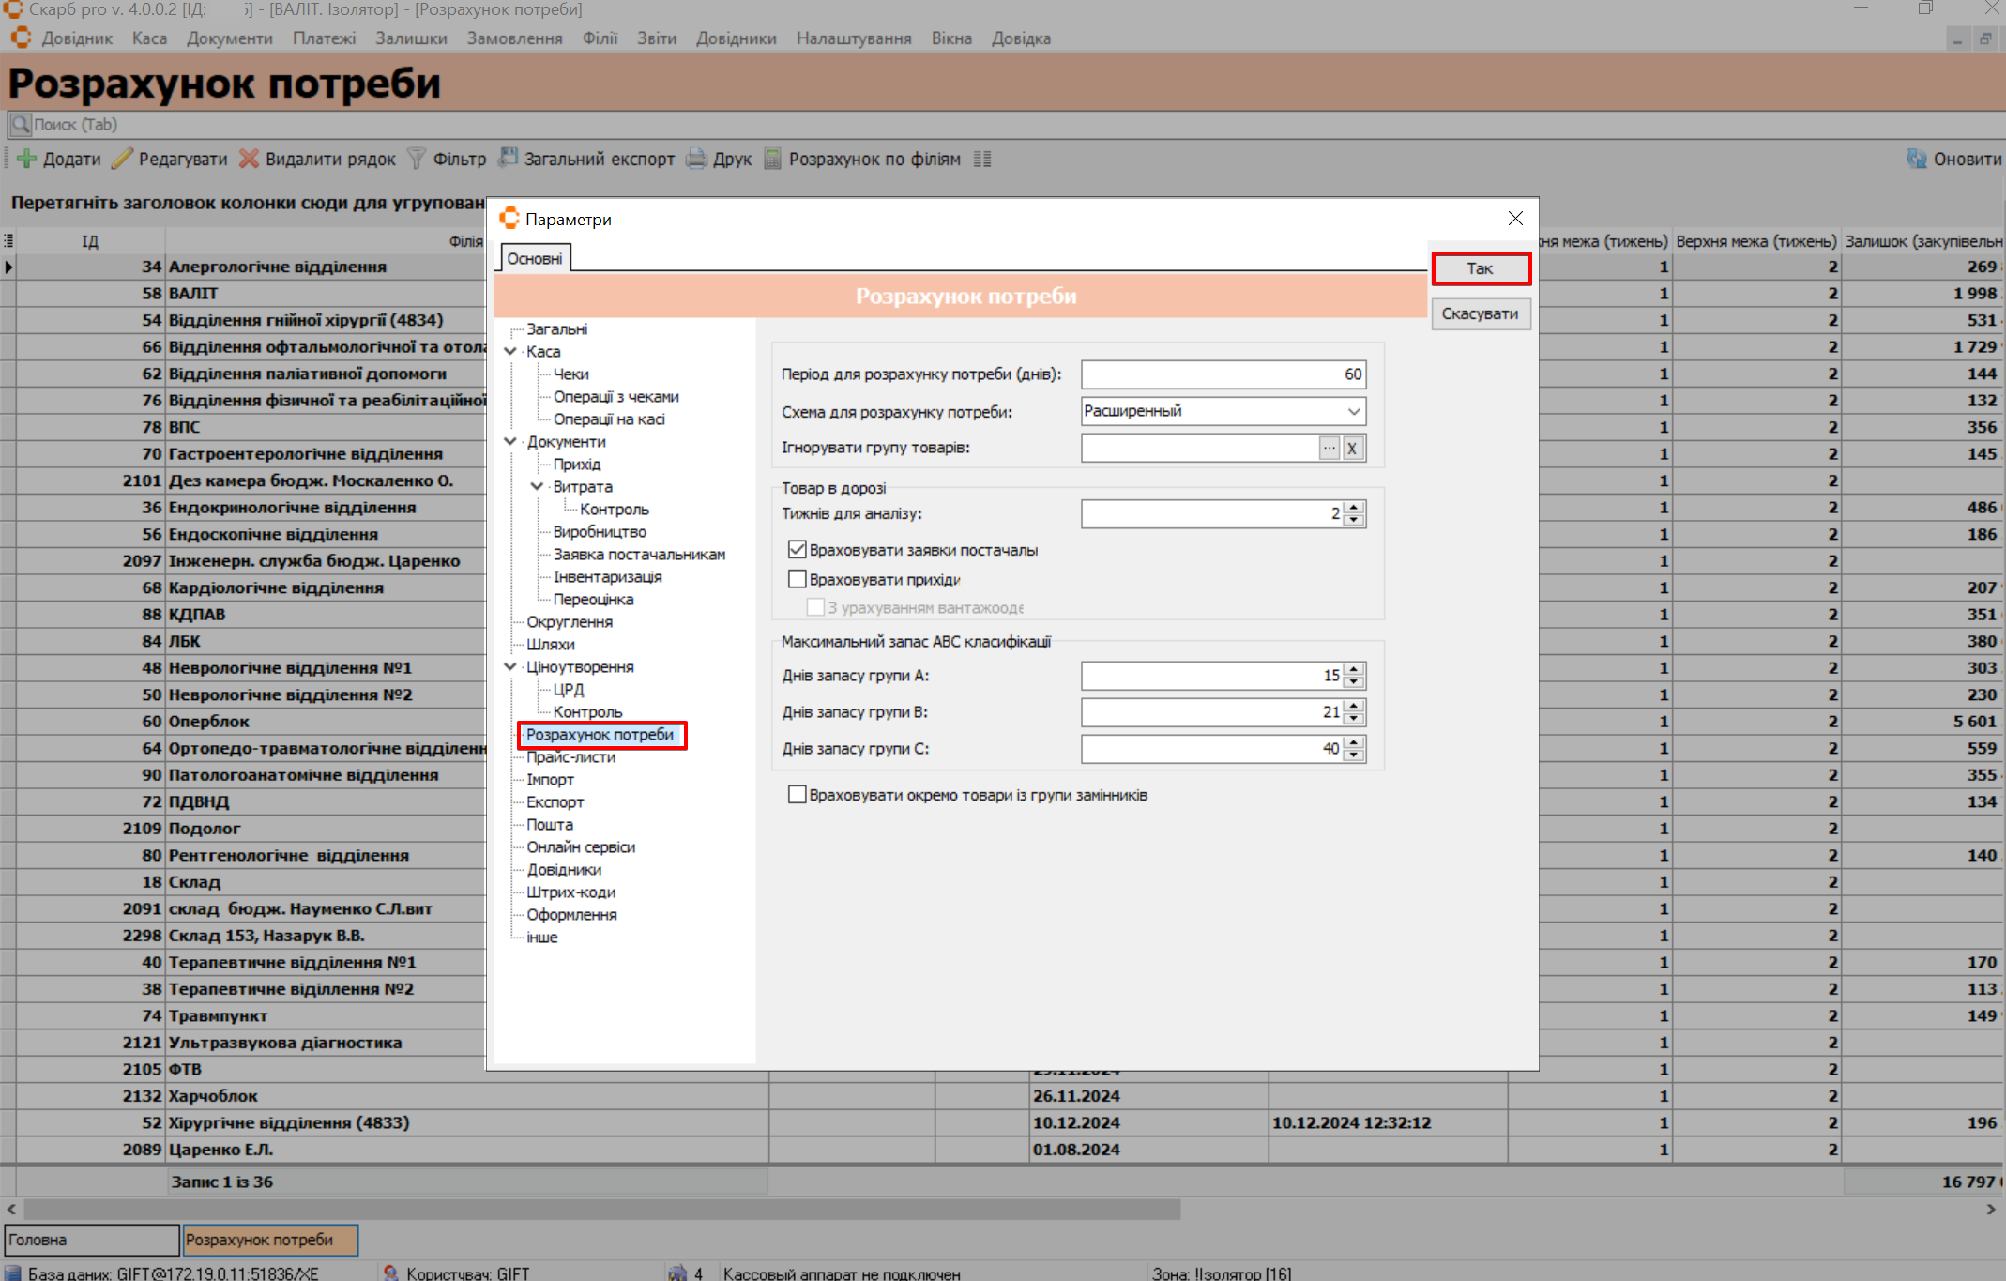Increase Днів запасу групи A spinner
This screenshot has height=1281, width=2006.
1354,669
